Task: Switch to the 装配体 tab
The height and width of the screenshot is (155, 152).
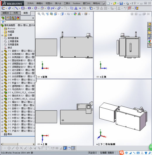Action: click(x=6, y=13)
